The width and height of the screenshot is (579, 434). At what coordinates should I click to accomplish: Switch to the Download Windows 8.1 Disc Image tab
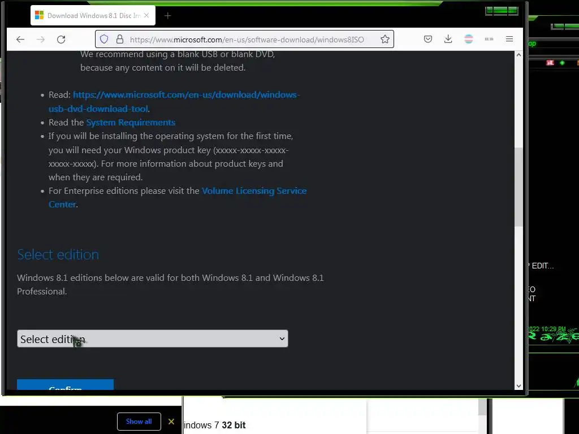[93, 15]
